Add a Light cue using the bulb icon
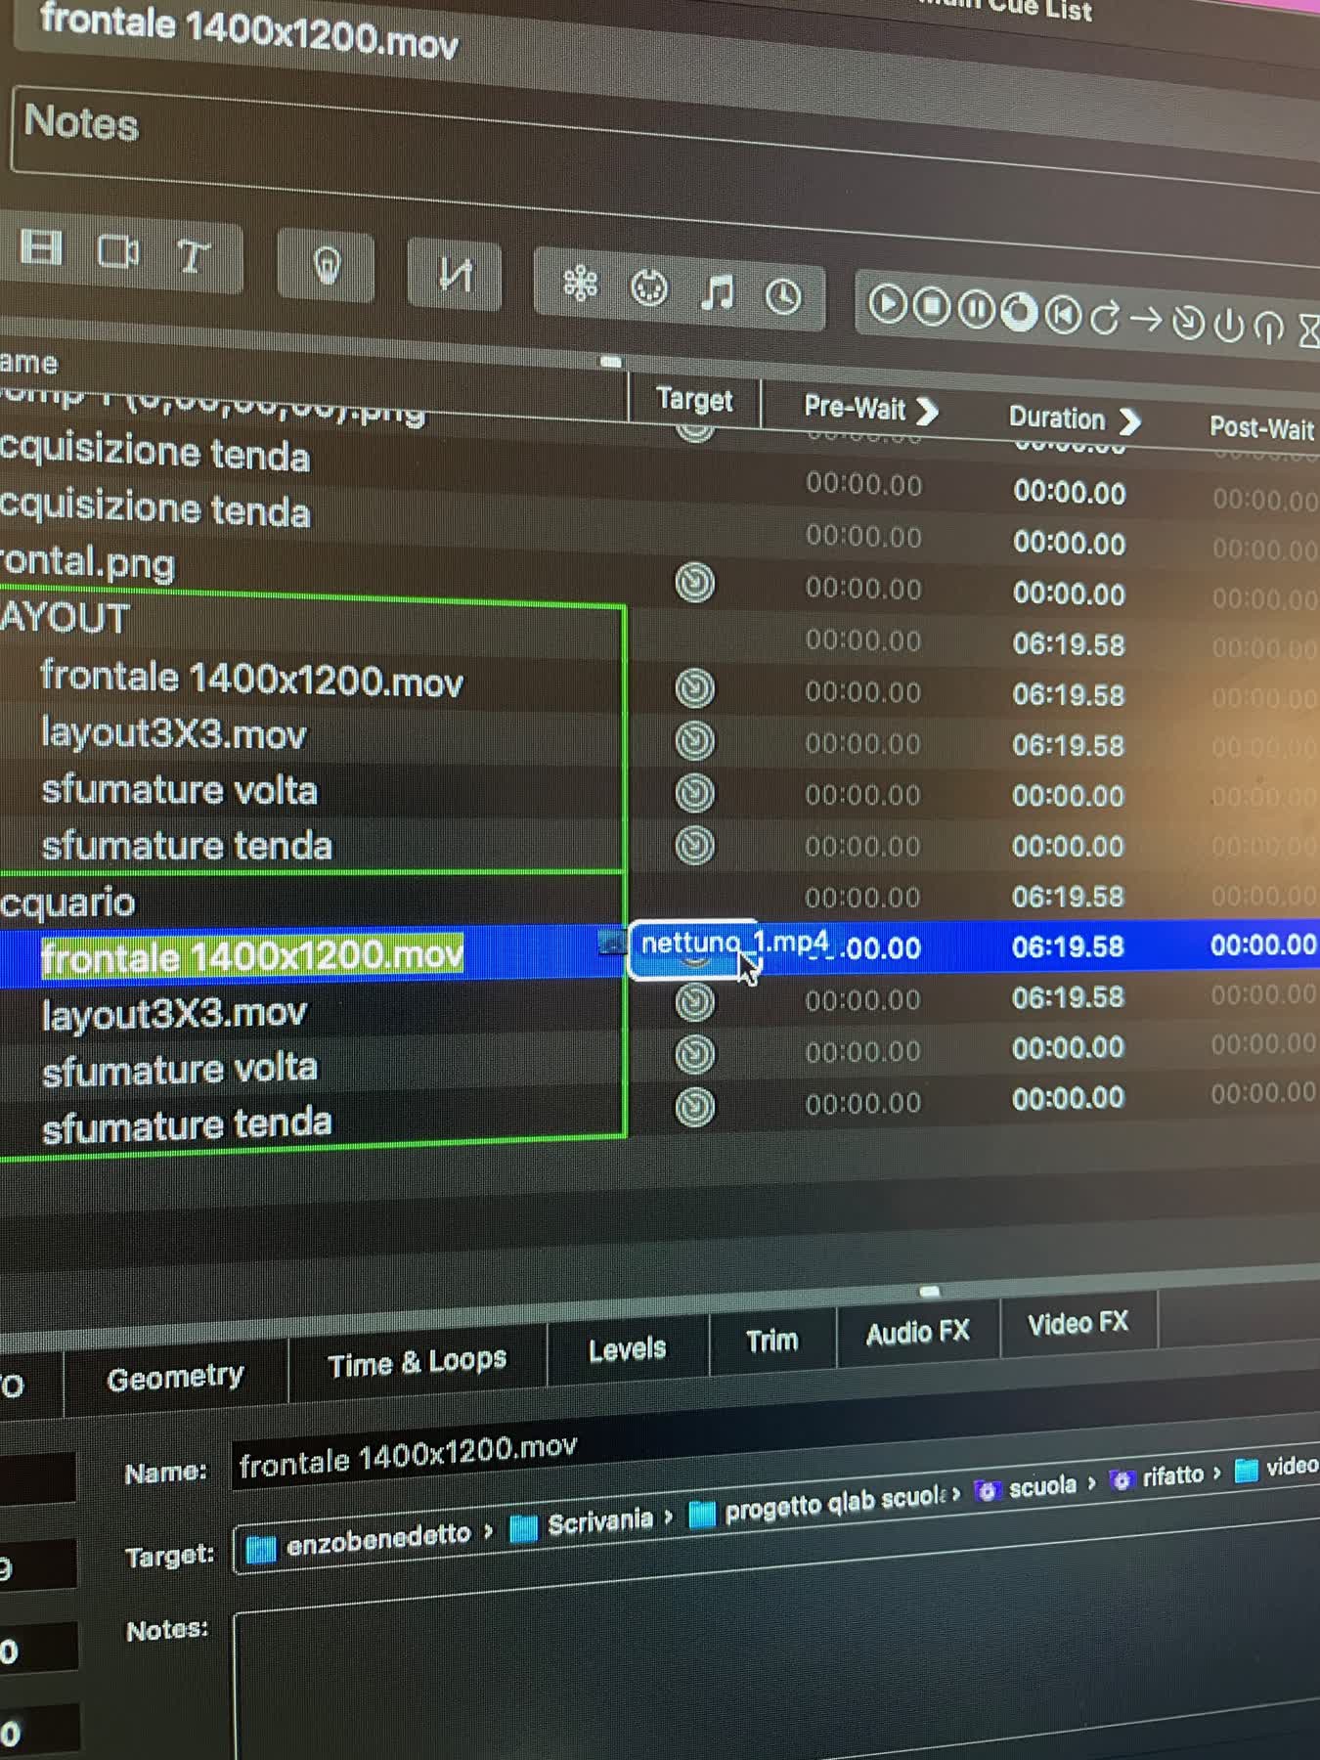The height and width of the screenshot is (1760, 1320). [x=327, y=264]
